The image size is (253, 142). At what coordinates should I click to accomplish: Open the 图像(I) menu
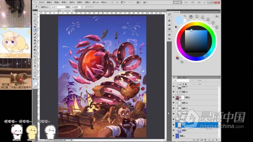(x=57, y=2)
